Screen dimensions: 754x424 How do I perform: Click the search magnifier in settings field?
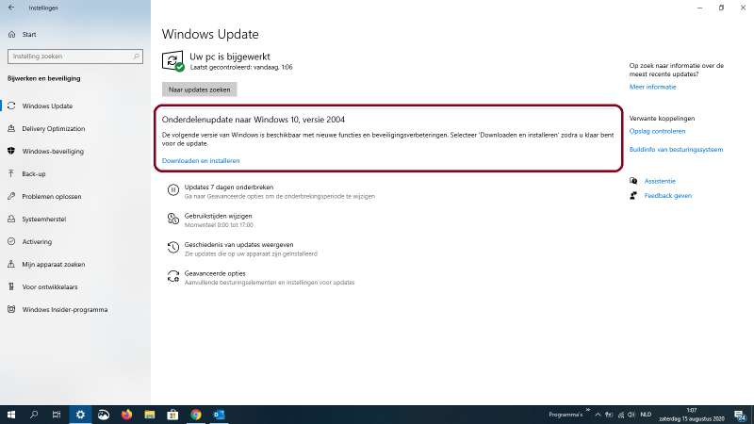pos(136,57)
